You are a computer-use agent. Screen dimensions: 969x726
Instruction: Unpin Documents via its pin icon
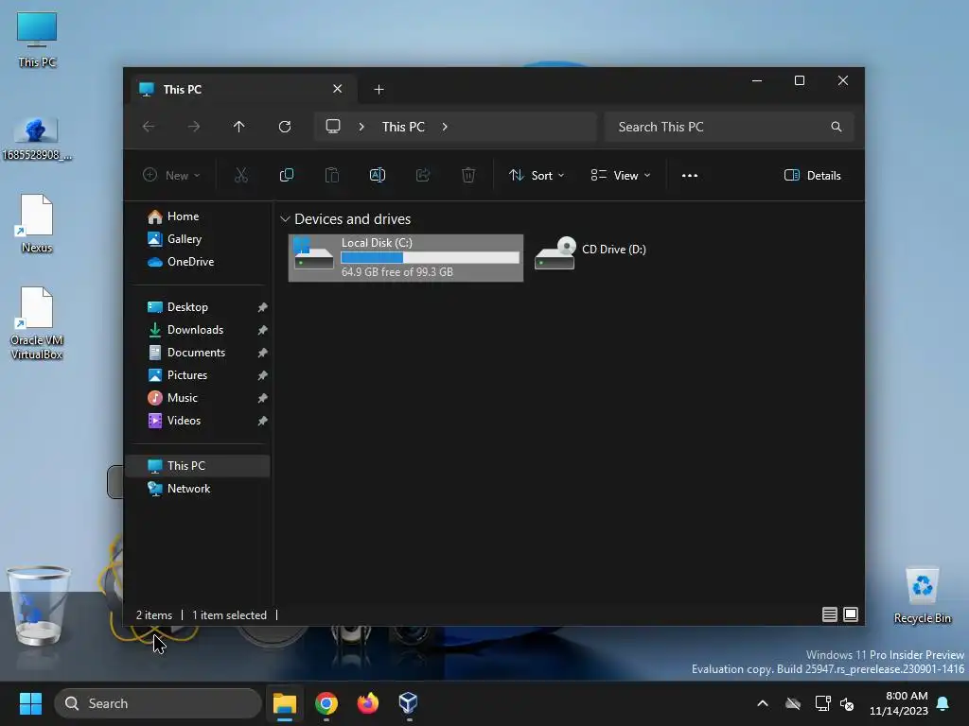point(263,353)
